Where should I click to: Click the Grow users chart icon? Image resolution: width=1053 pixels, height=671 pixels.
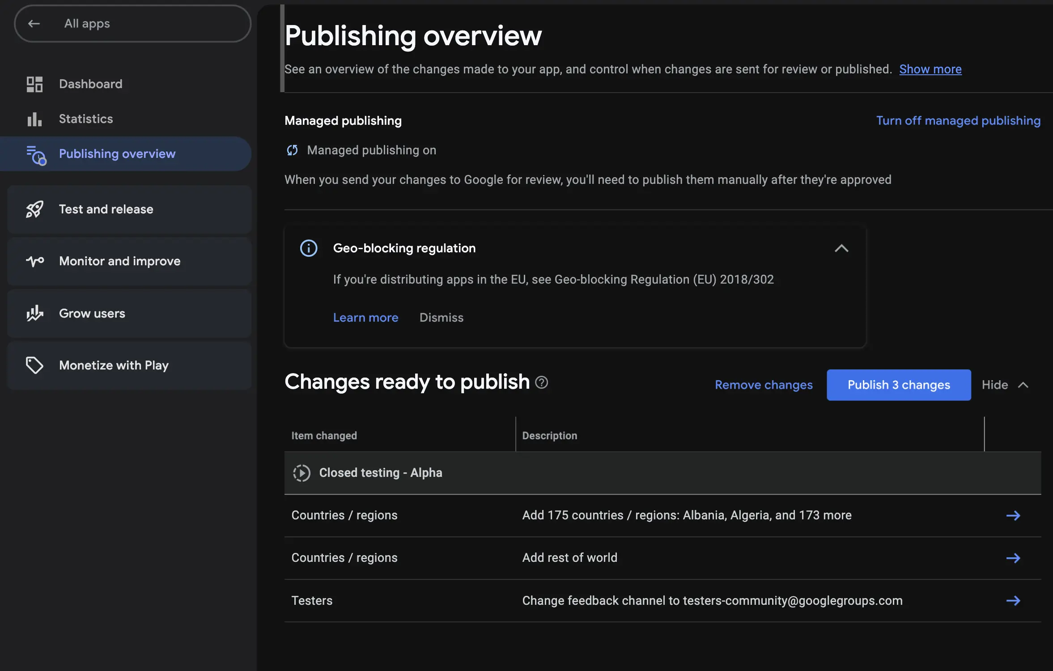click(34, 313)
